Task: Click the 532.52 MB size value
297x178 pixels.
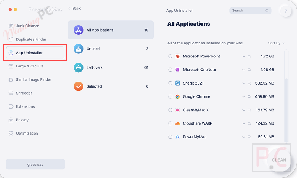Action: 265,83
